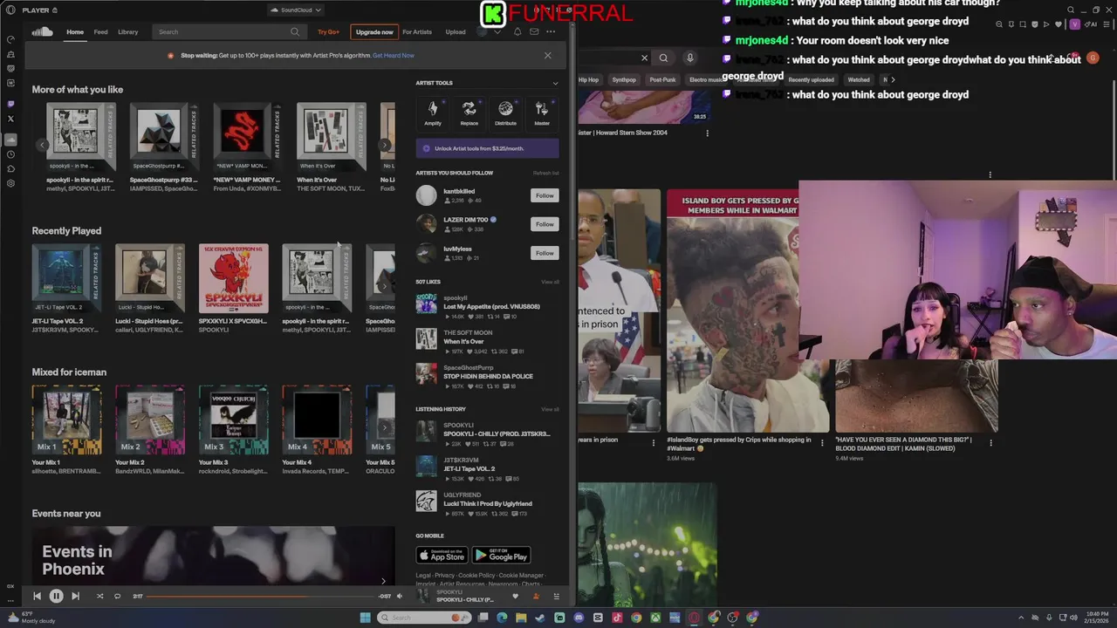1117x628 pixels.
Task: Skip to the next track
Action: tap(75, 596)
